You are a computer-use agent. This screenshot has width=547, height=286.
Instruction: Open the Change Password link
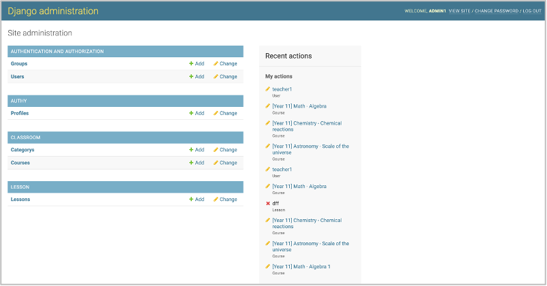[x=496, y=12]
